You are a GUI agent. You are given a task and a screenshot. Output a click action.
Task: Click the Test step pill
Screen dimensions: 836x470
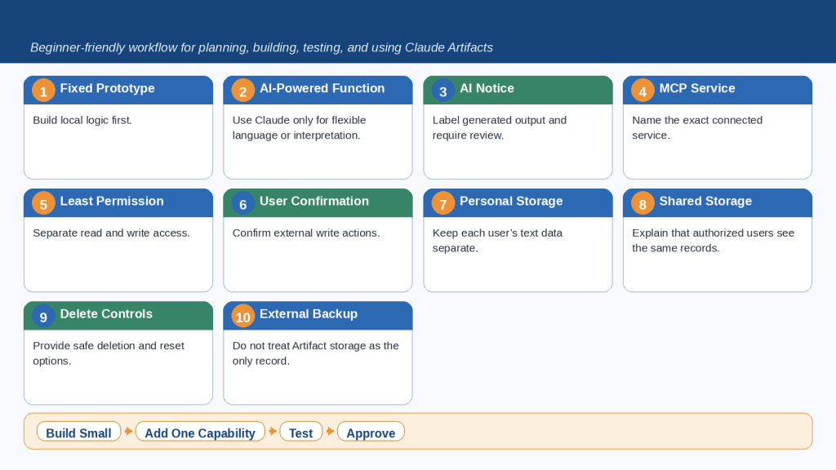click(x=300, y=432)
